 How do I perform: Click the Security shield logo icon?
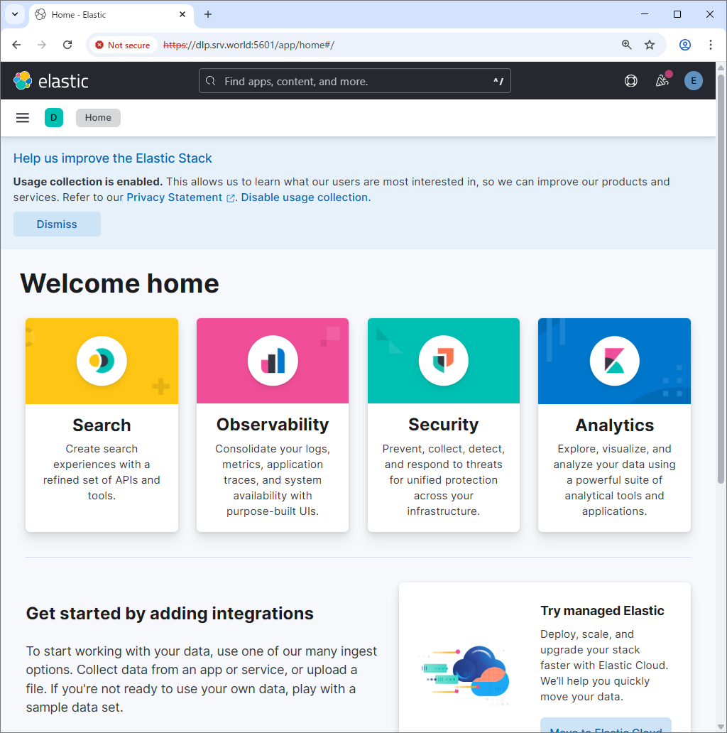[x=444, y=361]
